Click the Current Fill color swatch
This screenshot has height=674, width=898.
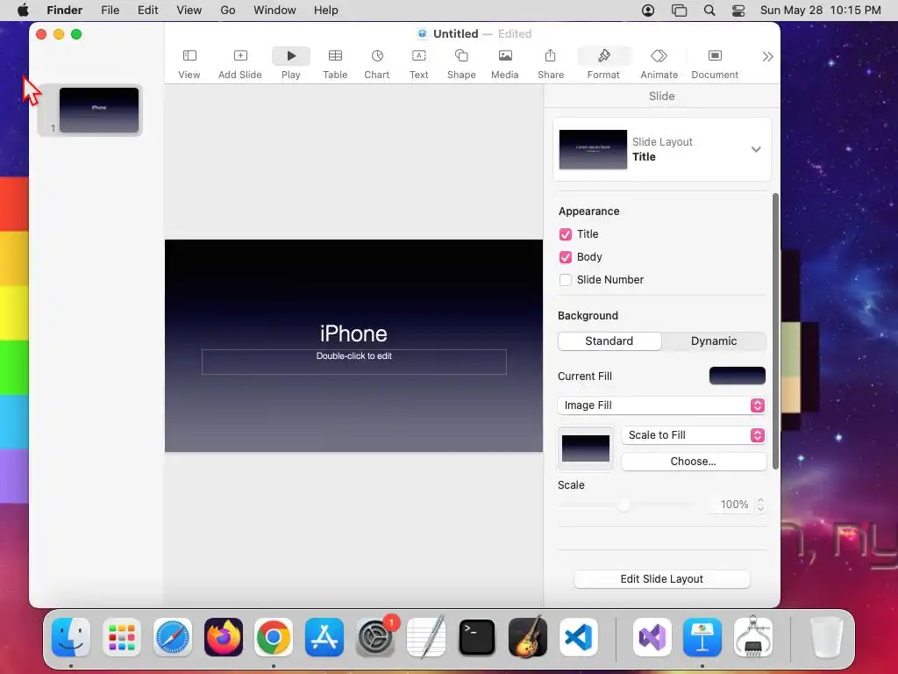click(737, 376)
